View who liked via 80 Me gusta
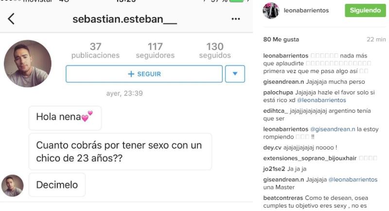Viewport: 389px width, 211px height. coord(281,39)
